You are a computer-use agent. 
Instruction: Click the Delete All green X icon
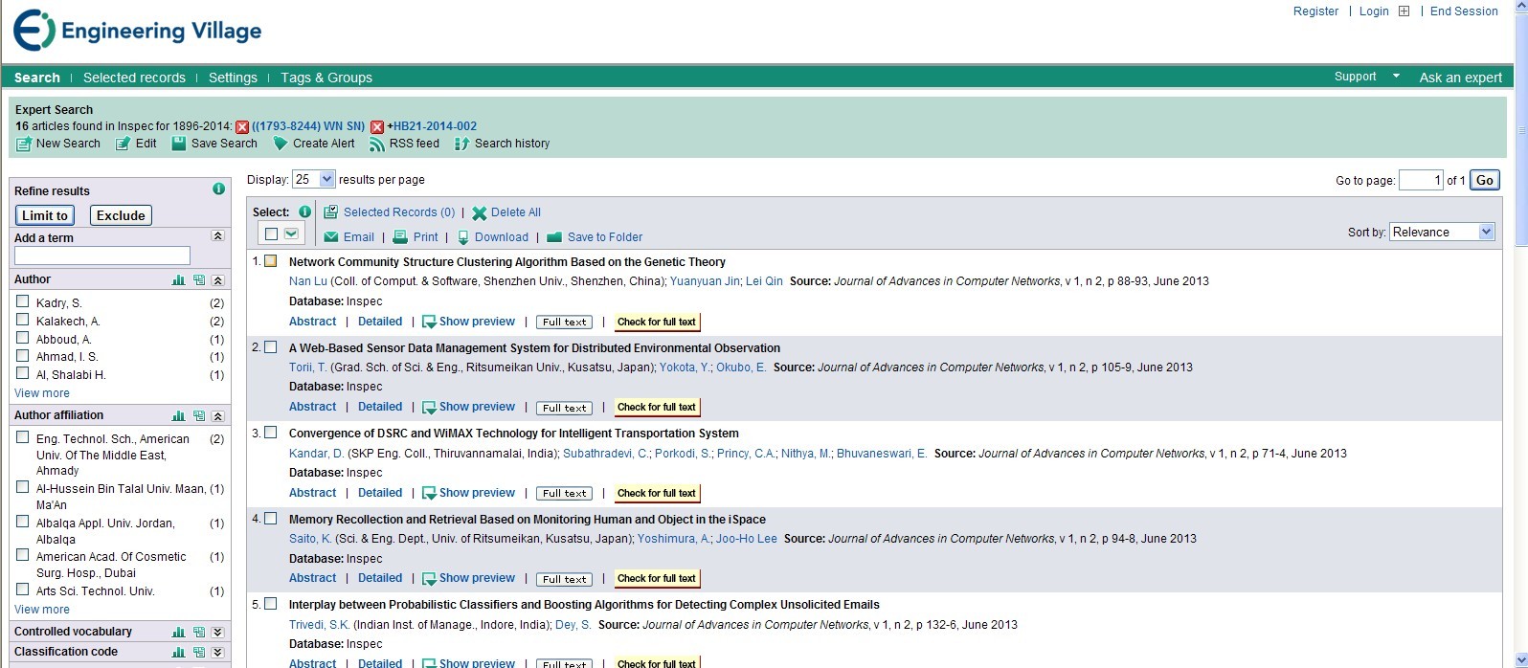480,213
